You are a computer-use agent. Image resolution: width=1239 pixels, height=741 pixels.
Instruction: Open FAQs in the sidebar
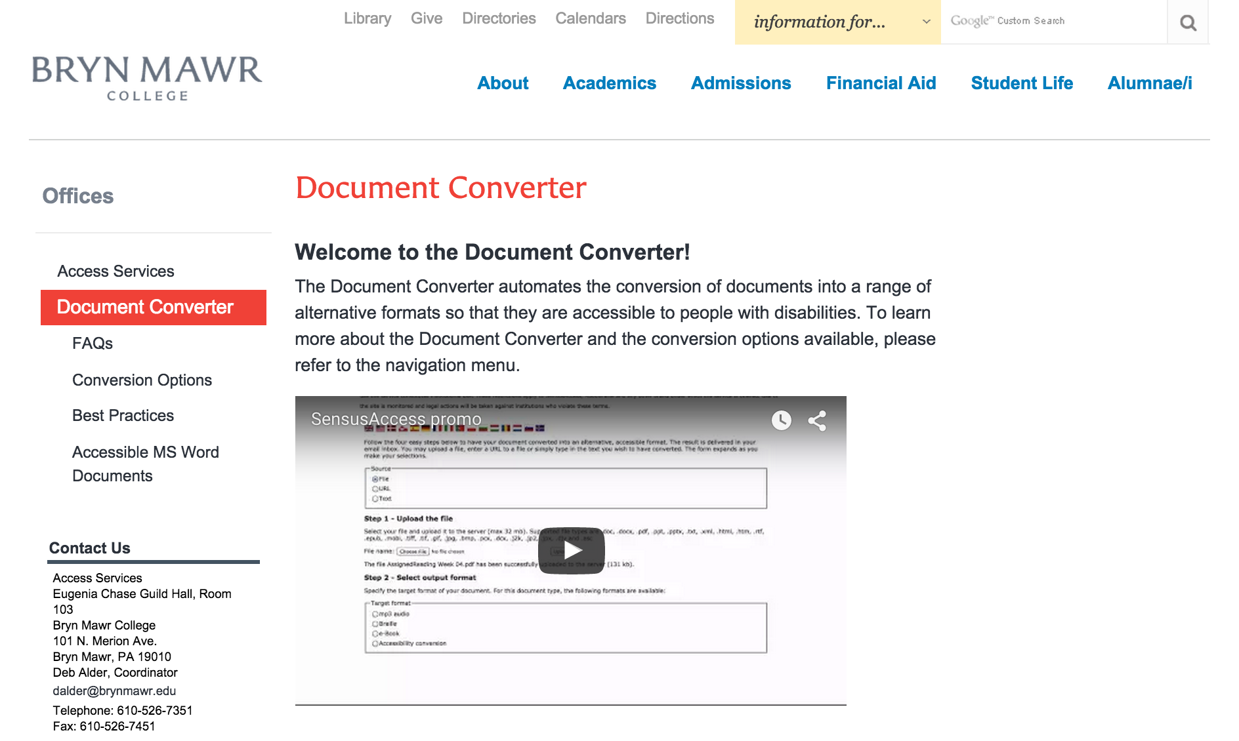93,344
